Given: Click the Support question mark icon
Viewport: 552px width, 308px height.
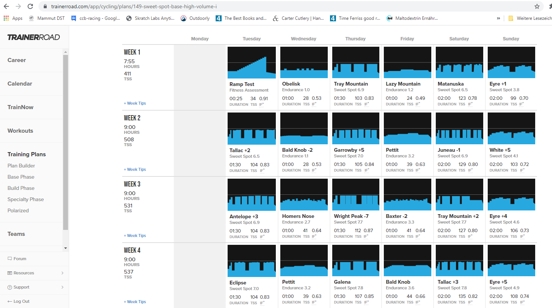Looking at the screenshot, I should pyautogui.click(x=10, y=287).
